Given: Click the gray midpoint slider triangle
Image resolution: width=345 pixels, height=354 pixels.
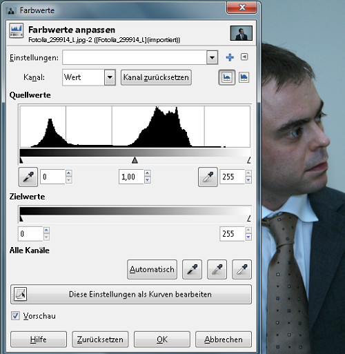Looking at the screenshot, I should 135,160.
